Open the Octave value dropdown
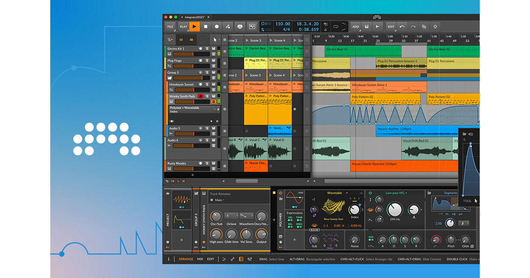The width and height of the screenshot is (530, 278). (231, 216)
